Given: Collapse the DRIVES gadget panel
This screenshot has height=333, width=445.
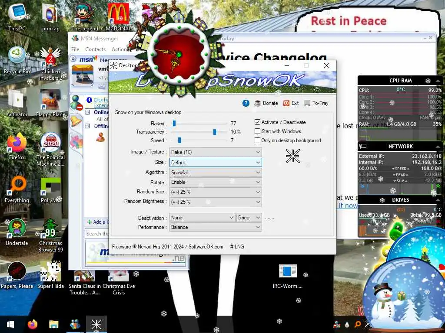Looking at the screenshot, I should click(x=438, y=200).
